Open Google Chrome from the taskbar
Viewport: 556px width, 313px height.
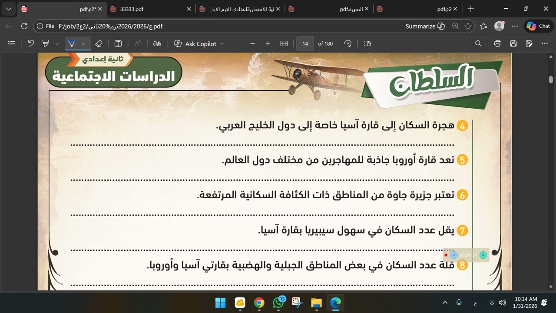[259, 303]
